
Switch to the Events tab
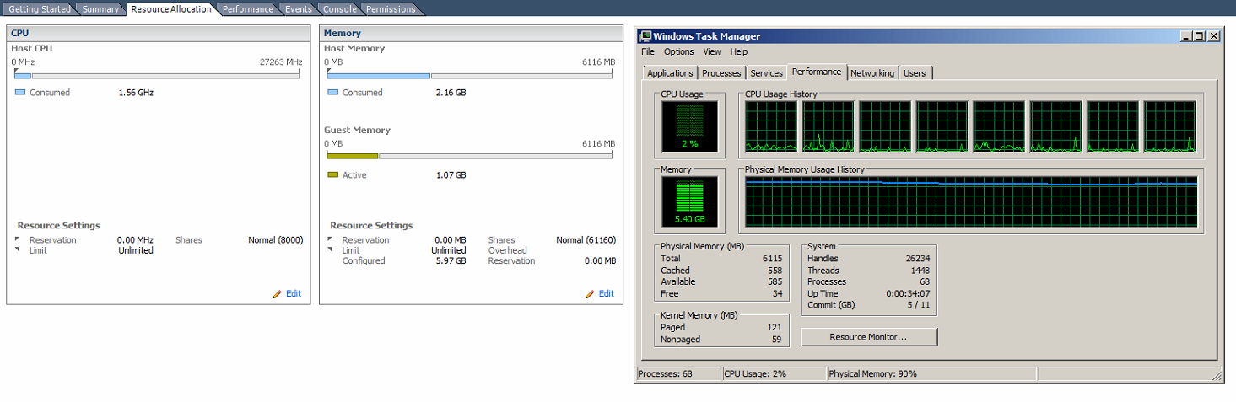point(298,9)
